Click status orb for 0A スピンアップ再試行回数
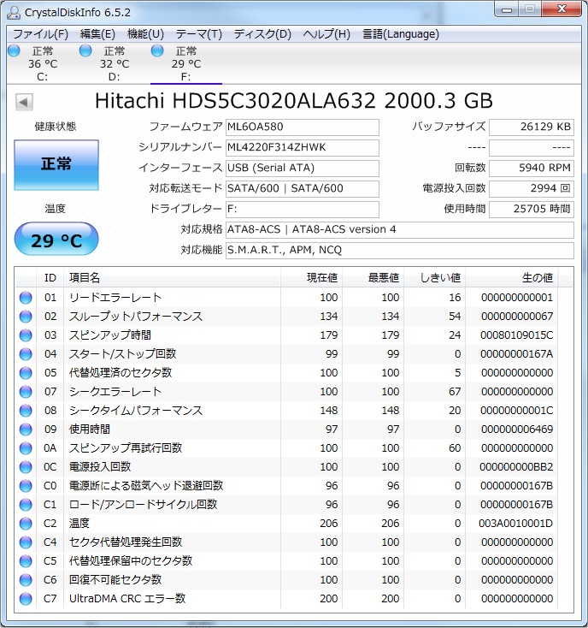The image size is (588, 628). [x=26, y=448]
